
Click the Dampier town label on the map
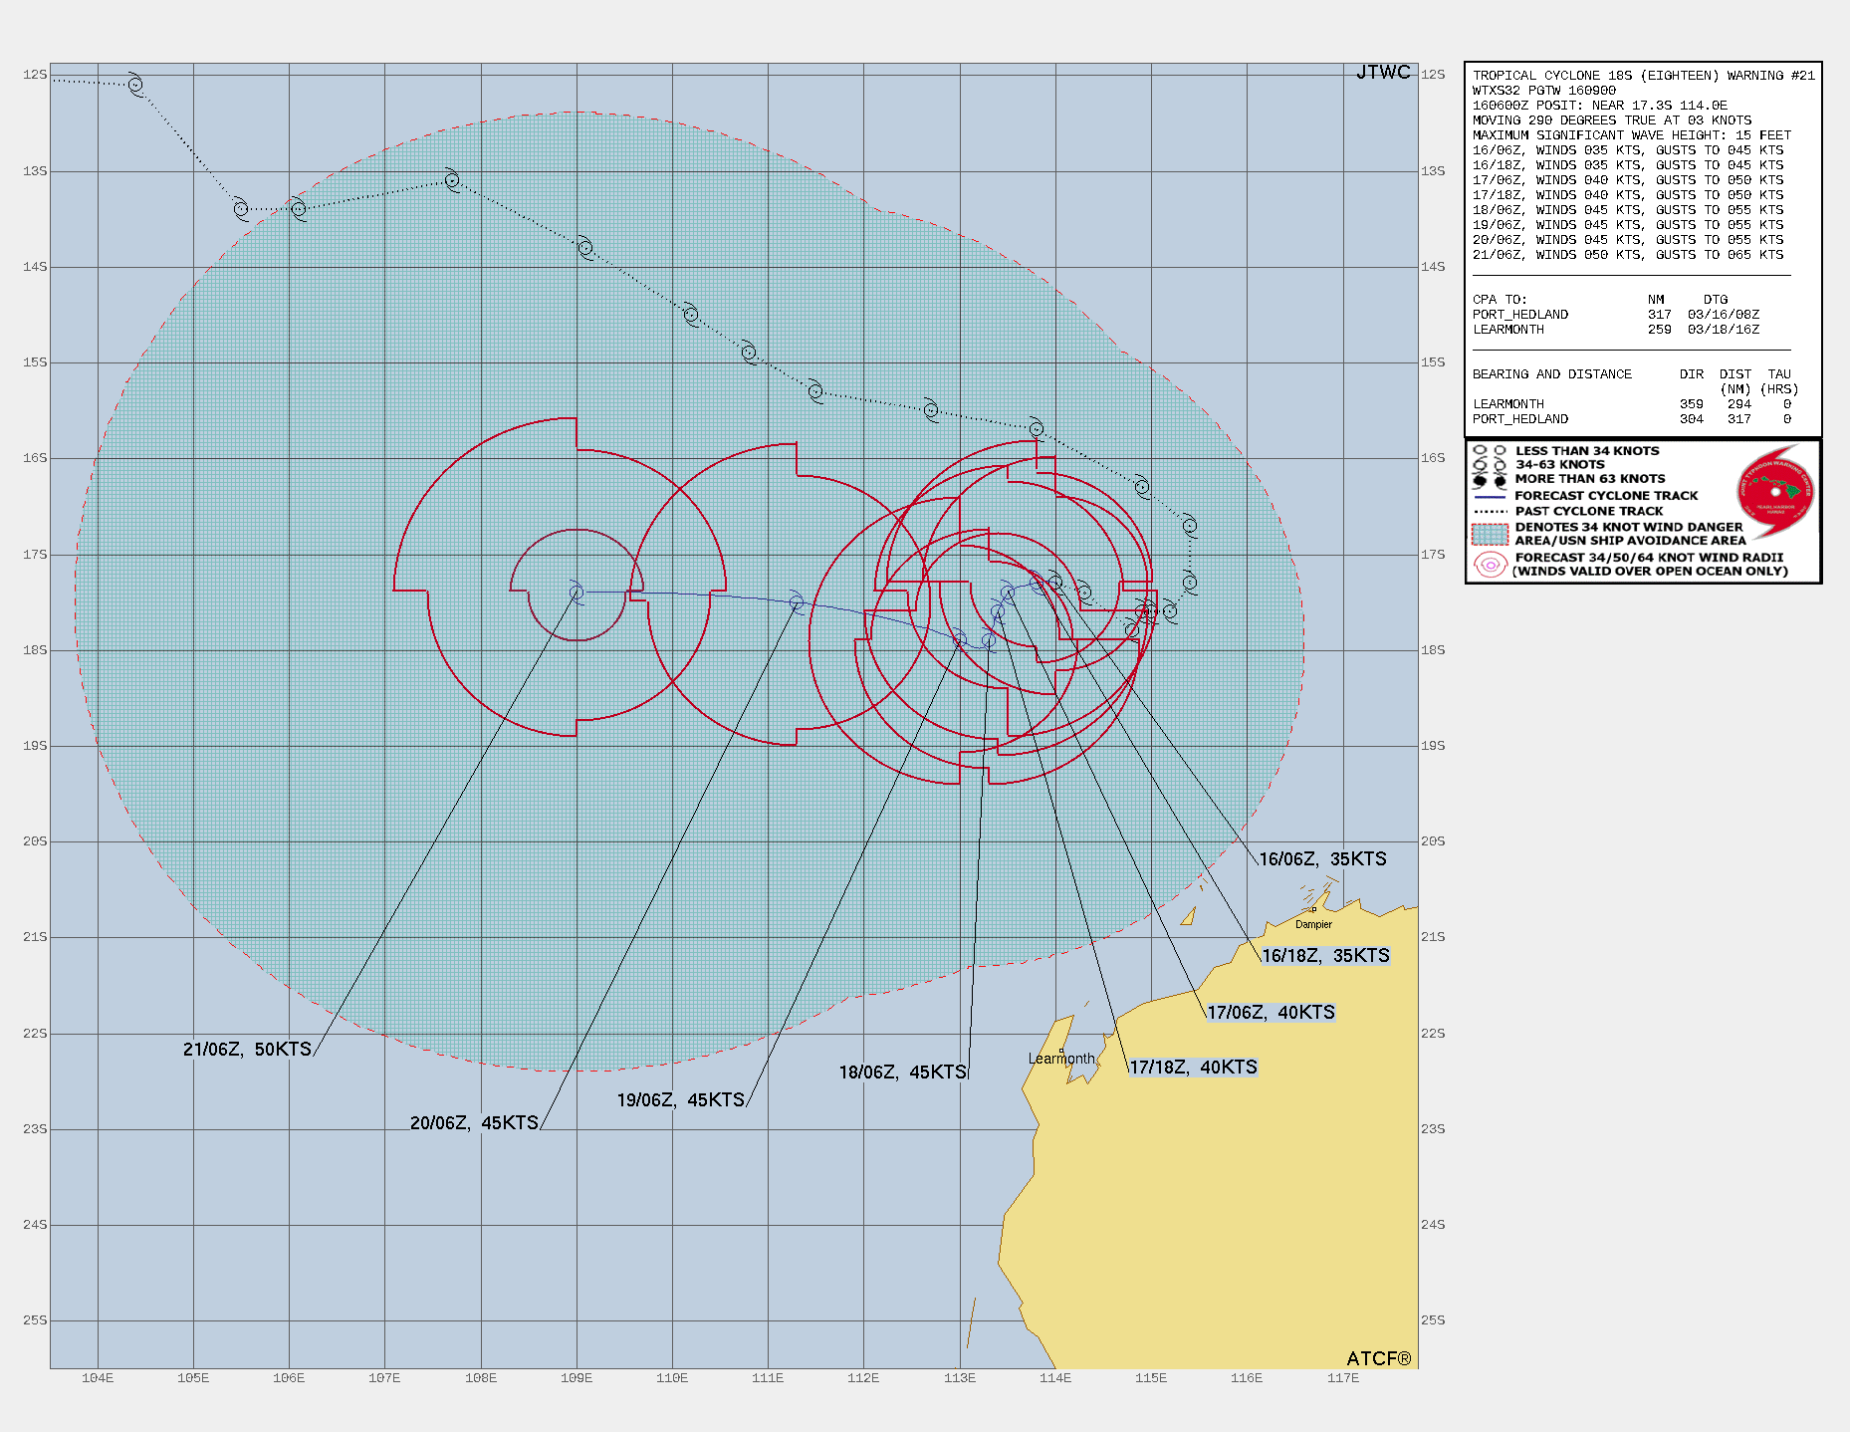tap(1313, 924)
